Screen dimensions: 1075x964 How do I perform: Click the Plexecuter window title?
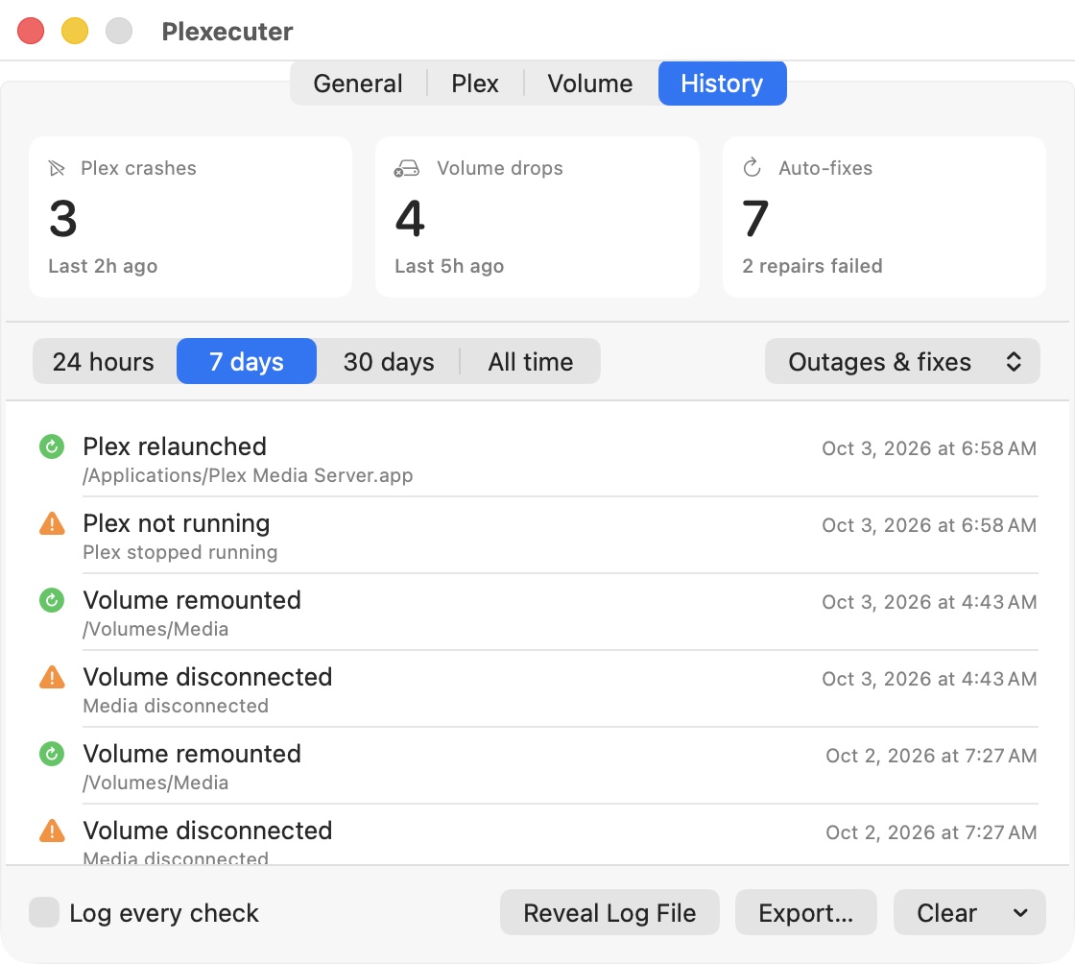(227, 32)
